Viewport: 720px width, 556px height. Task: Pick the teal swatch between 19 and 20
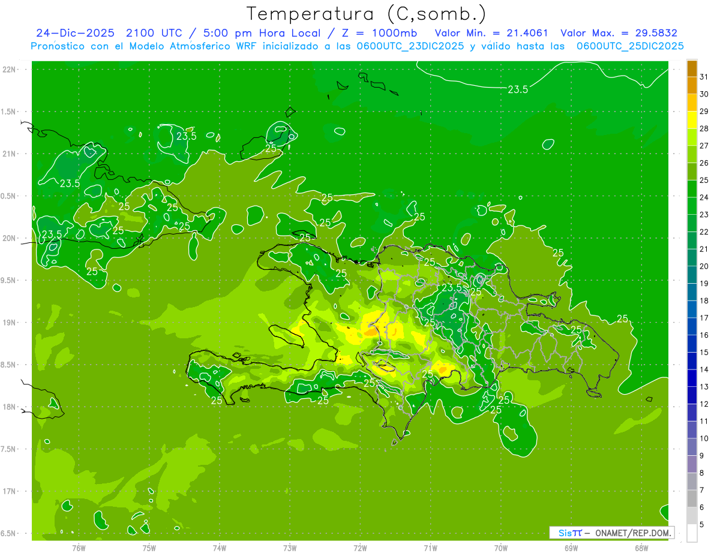click(x=692, y=275)
